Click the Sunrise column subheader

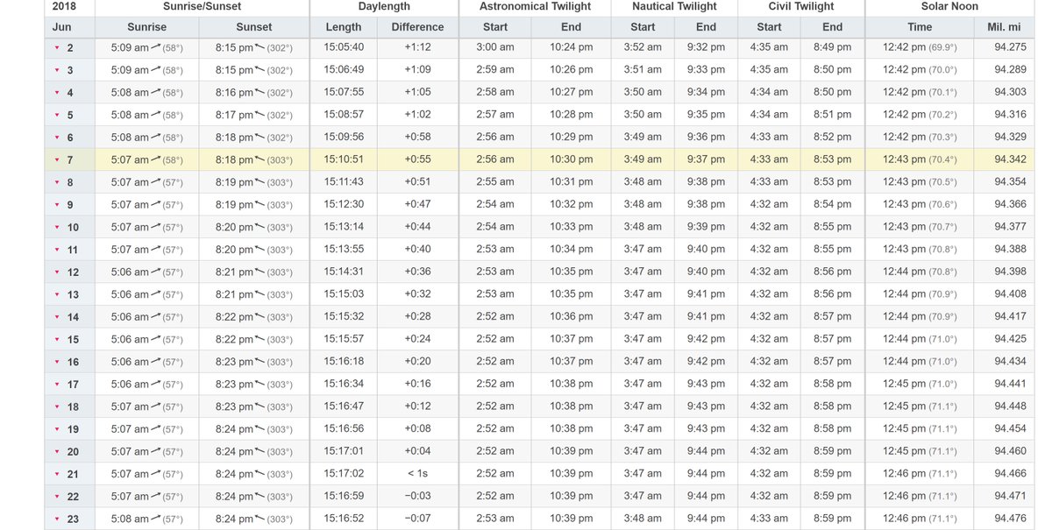pos(146,27)
